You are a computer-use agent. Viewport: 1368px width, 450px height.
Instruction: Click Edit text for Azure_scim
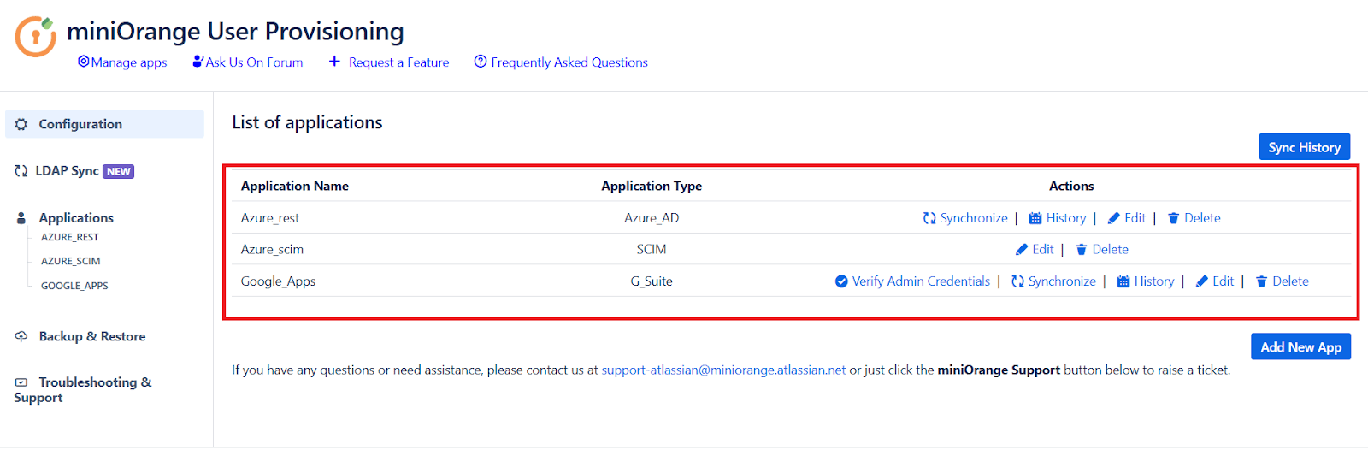click(1043, 250)
